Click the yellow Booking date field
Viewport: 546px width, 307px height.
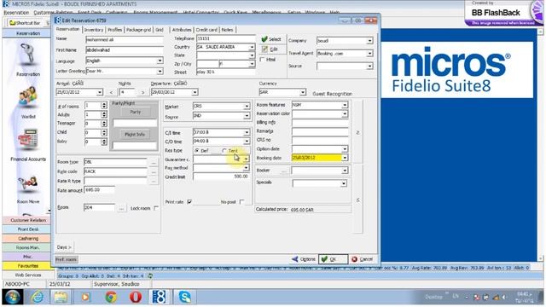317,158
